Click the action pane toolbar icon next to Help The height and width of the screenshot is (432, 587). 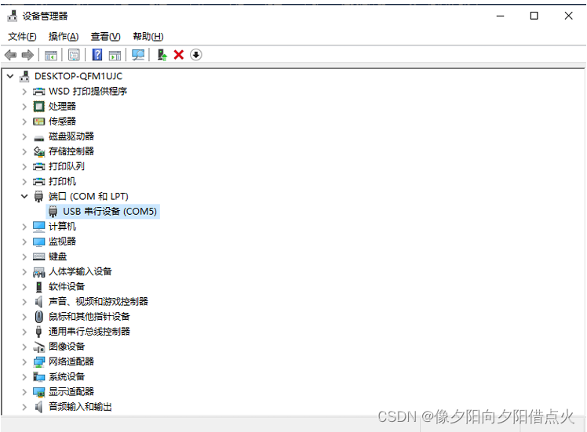(x=115, y=55)
